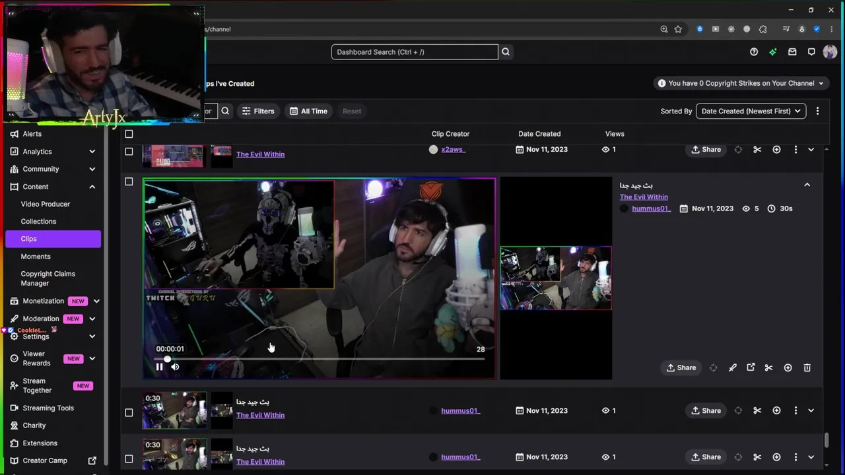Viewport: 845px width, 475px height.
Task: Open the help question mark icon
Action: click(754, 52)
